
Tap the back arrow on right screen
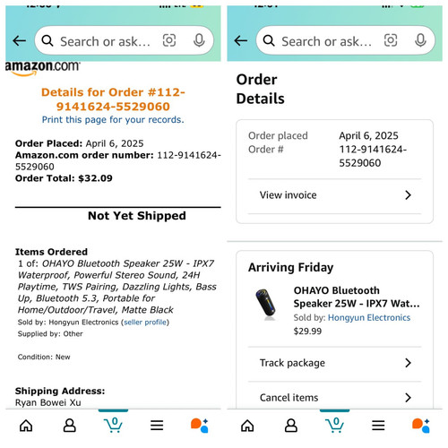(x=241, y=40)
